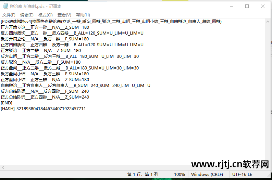Place cursor on the [END] line
The image size is (272, 180).
point(7,103)
